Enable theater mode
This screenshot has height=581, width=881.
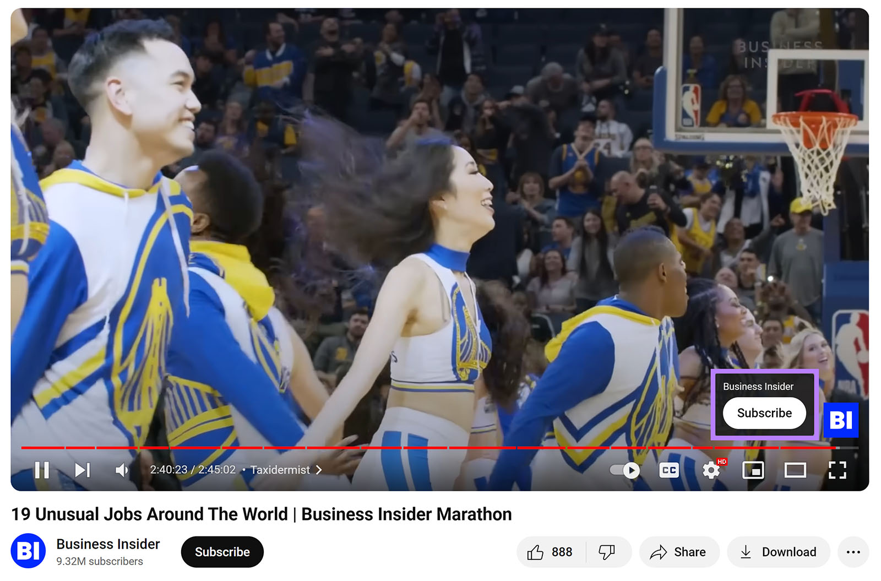[x=795, y=470]
